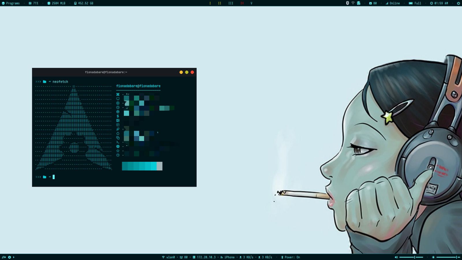Screen dimensions: 462x260
Task: Click the pie chart icon in neofetch
Action: coord(118,155)
